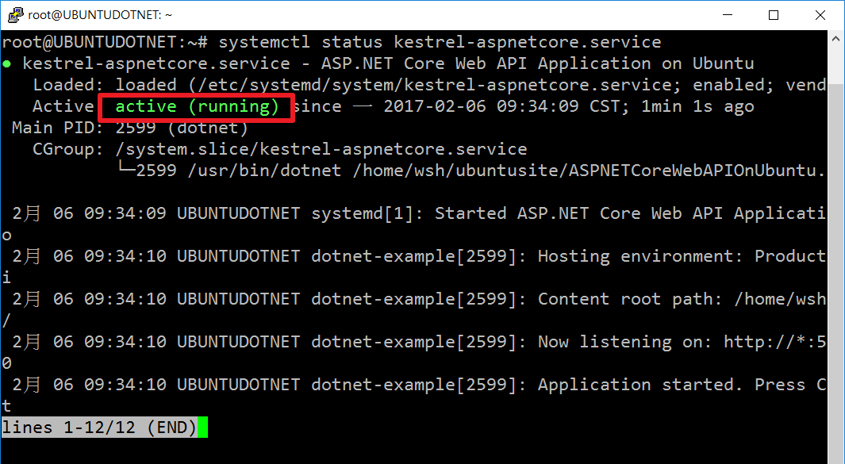This screenshot has width=845, height=464.
Task: Click the 'active (running)' status text
Action: (197, 107)
